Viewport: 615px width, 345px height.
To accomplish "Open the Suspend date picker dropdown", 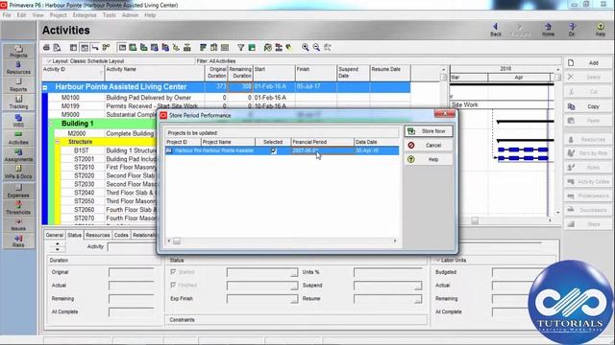I will point(418,287).
